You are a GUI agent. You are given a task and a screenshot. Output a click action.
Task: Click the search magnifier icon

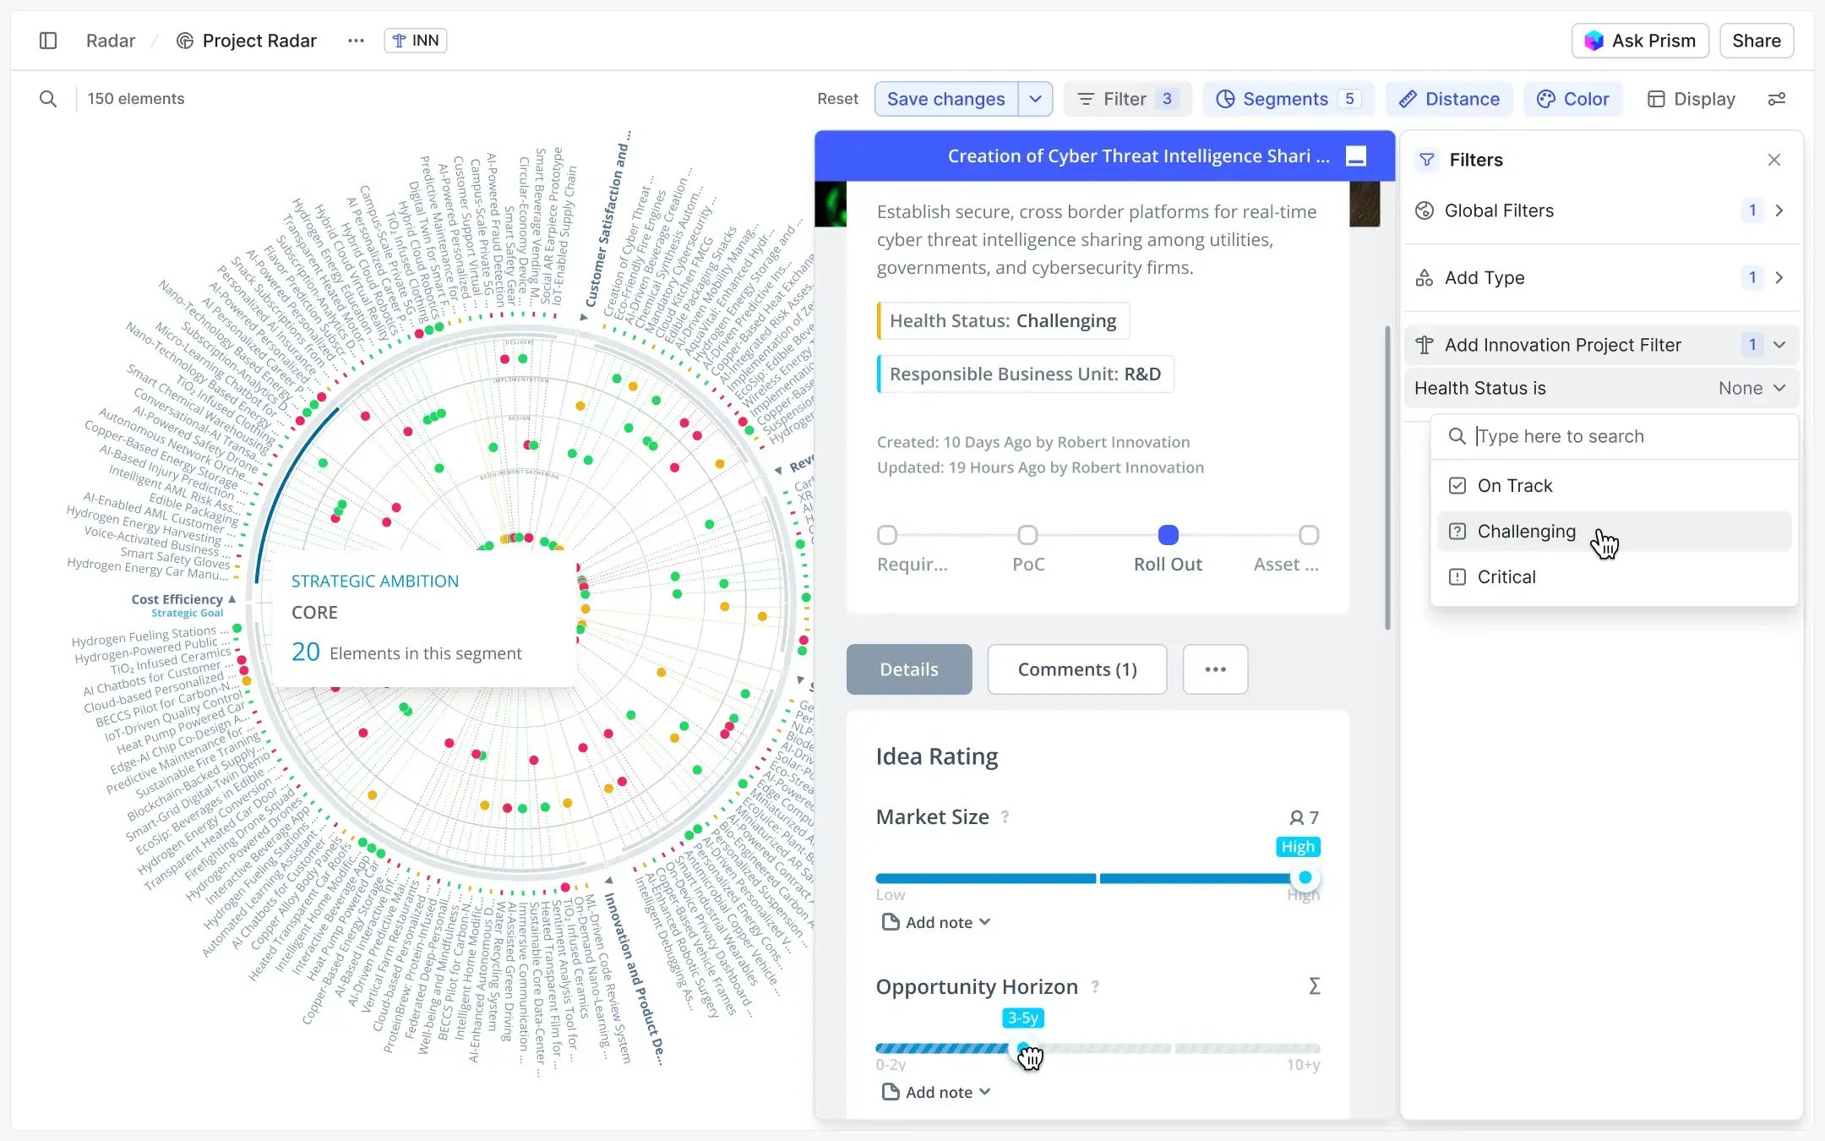48,99
